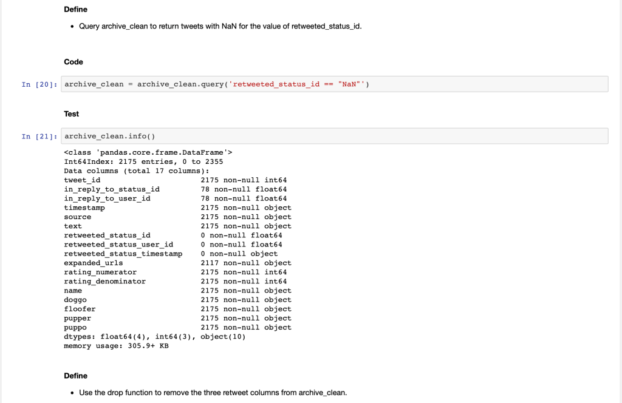Click the dtypes summary line
Screen dimensions: 622x403
(155, 336)
